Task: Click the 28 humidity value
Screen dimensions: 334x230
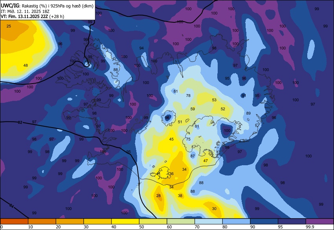Action: coord(158,195)
